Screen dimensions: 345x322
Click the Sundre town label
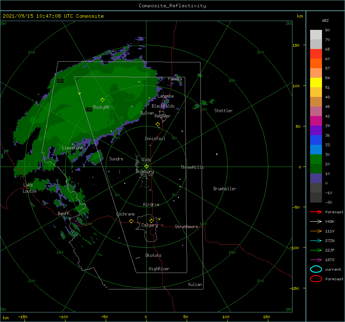tap(116, 159)
